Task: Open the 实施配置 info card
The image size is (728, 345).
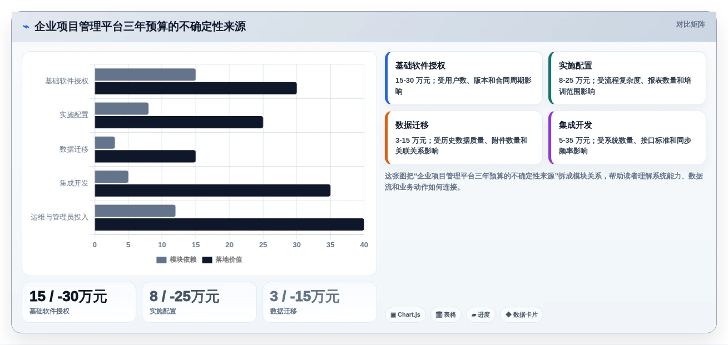Action: click(x=627, y=78)
